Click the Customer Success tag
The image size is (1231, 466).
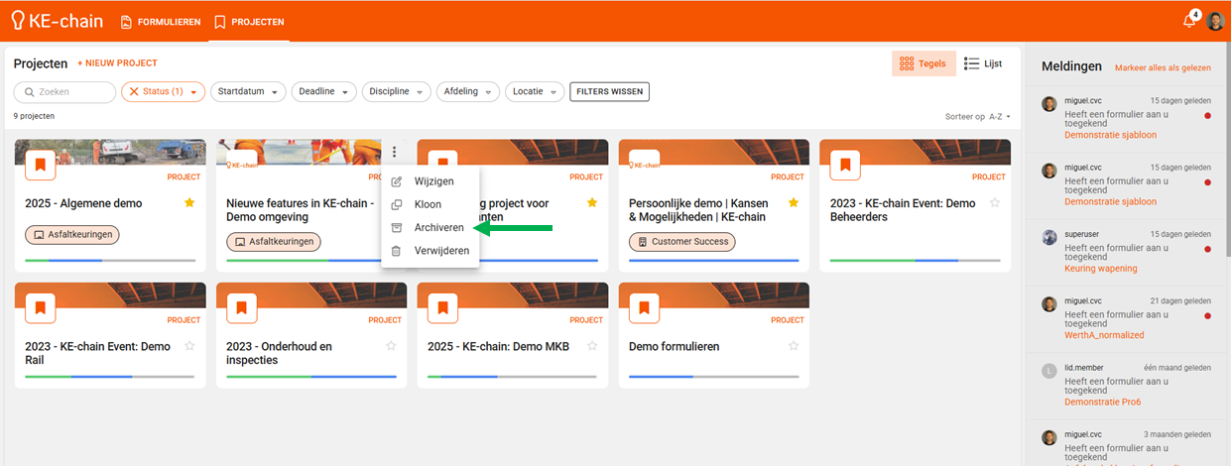click(x=681, y=241)
